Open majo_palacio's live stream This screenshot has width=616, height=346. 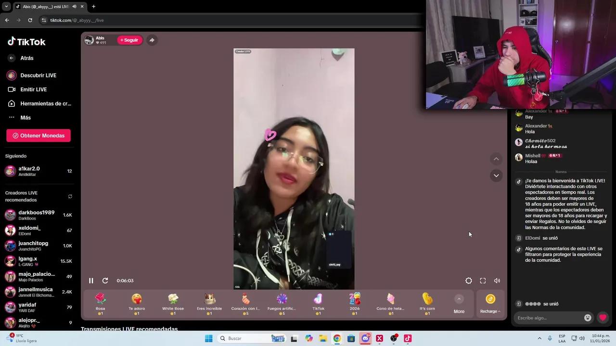38,277
